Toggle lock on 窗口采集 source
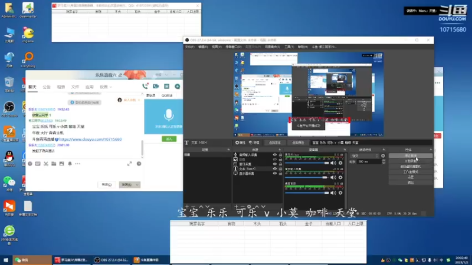 (x=280, y=164)
